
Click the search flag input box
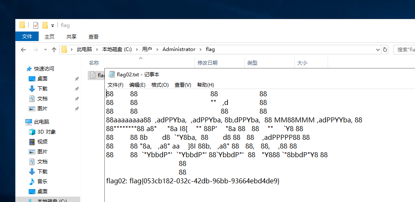404,49
